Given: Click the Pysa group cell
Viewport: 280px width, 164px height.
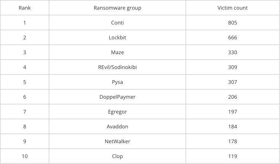Looking at the screenshot, I should [117, 82].
